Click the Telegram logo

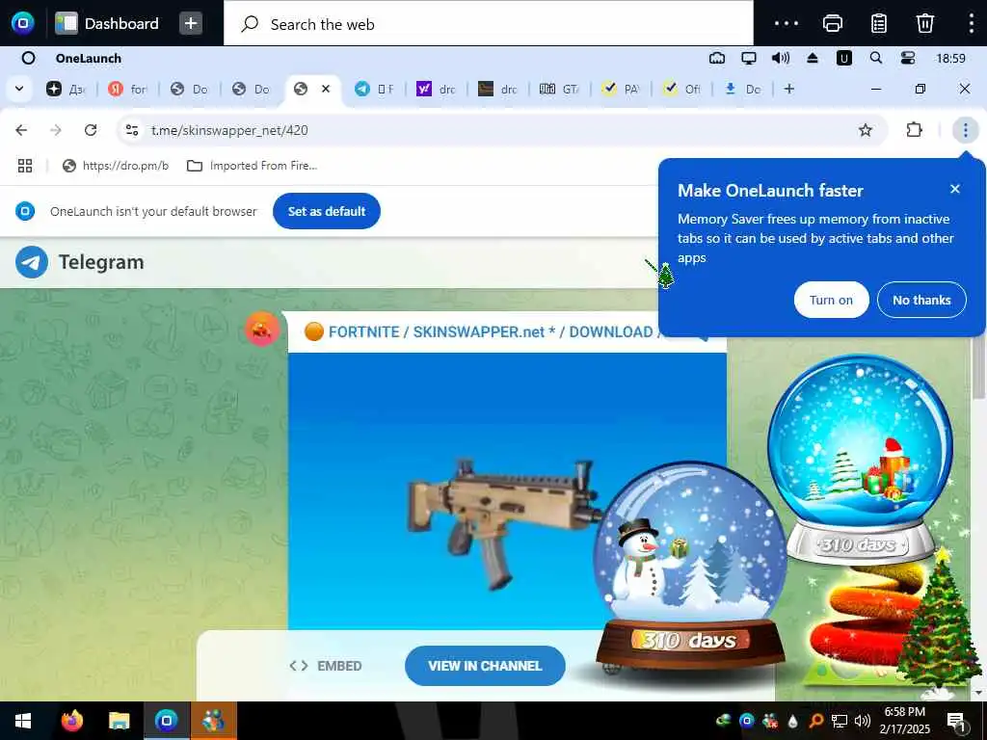(80, 262)
